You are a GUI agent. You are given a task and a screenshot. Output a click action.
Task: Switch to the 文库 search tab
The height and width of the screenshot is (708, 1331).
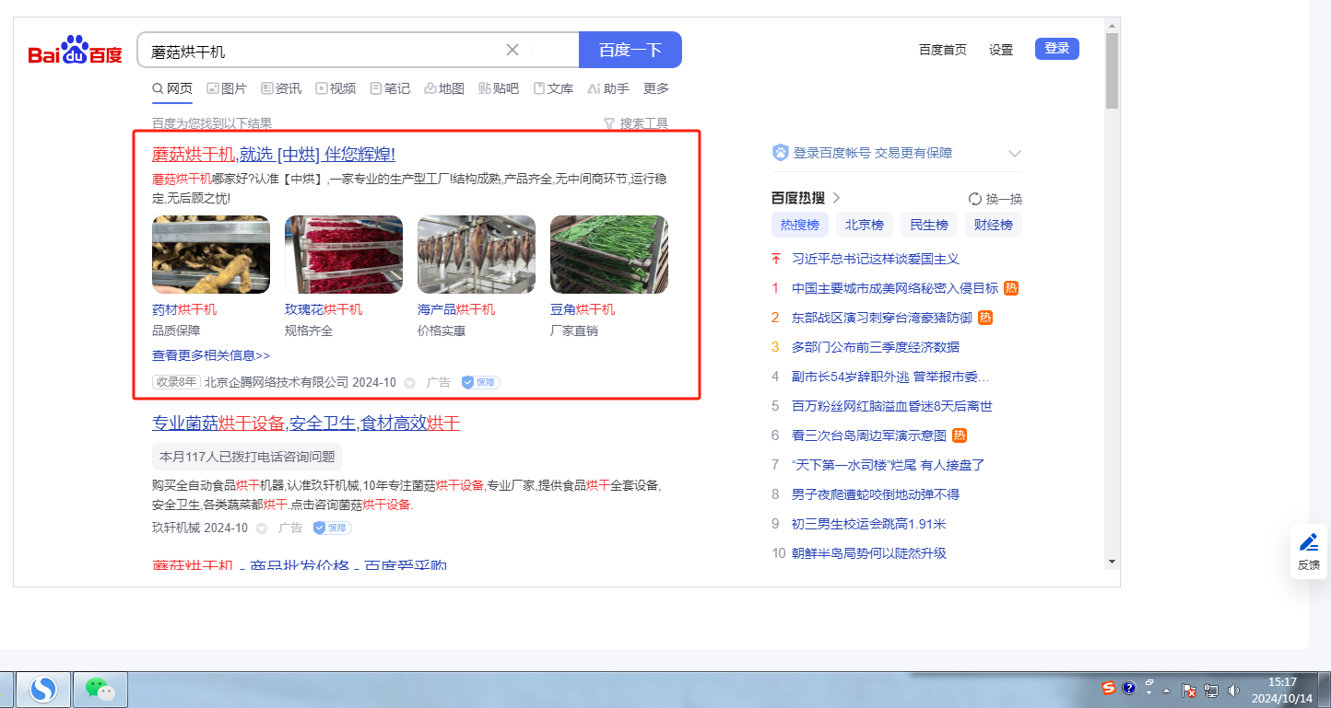(x=553, y=88)
